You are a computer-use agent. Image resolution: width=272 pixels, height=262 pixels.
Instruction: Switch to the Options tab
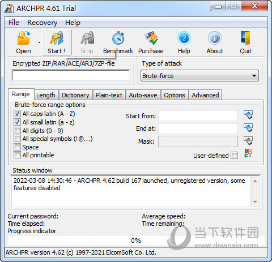coord(175,95)
